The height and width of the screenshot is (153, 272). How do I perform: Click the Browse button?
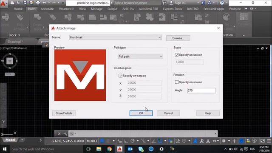pyautogui.click(x=178, y=38)
